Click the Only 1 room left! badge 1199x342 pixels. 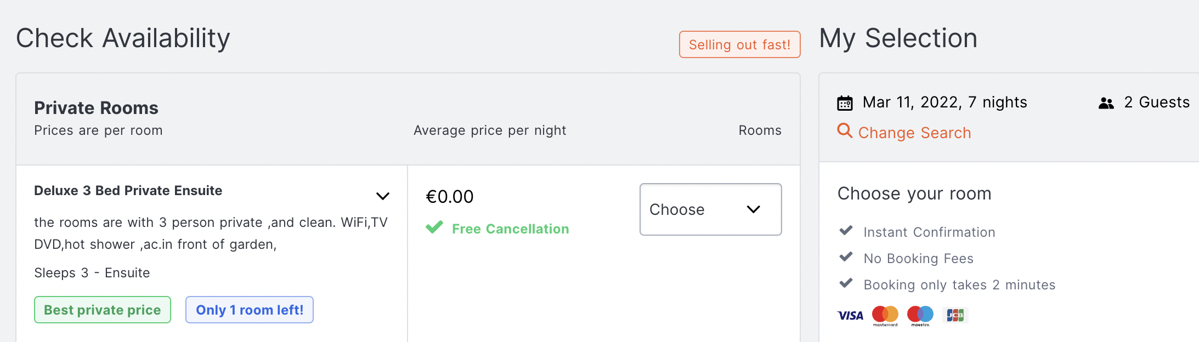(x=250, y=310)
